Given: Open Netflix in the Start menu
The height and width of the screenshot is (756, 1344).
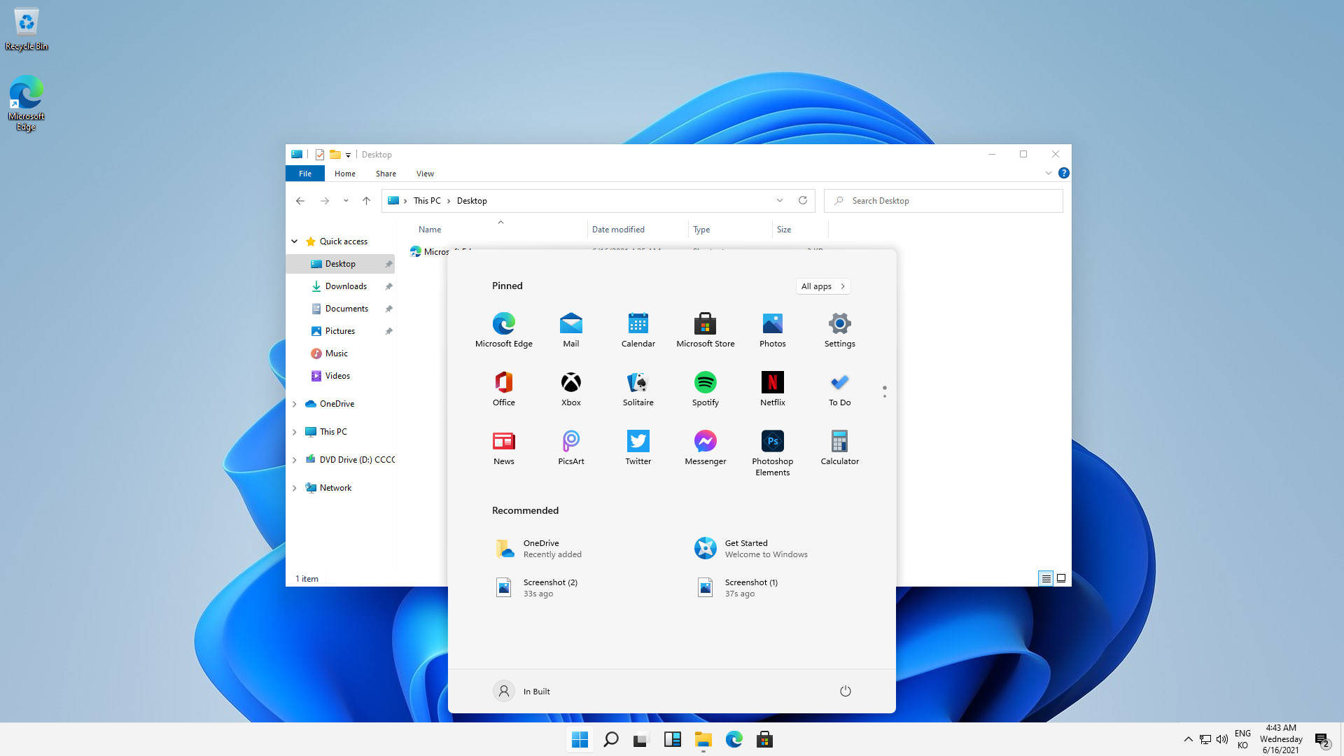Looking at the screenshot, I should (x=772, y=388).
